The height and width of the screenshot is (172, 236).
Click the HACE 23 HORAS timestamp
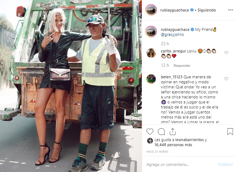point(157,152)
